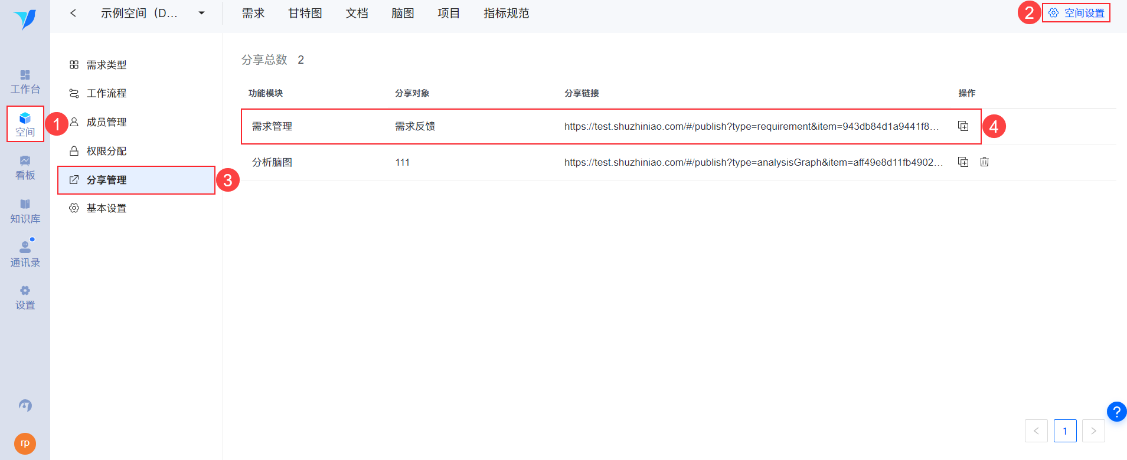Click the 工作流程 flow icon
This screenshot has width=1127, height=460.
74,93
